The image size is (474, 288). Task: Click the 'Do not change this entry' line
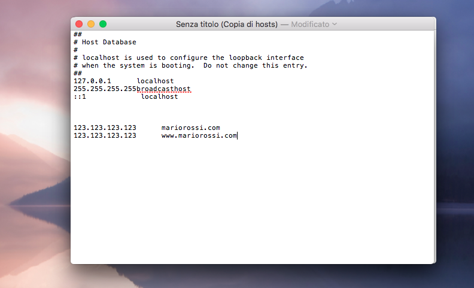pyautogui.click(x=190, y=65)
